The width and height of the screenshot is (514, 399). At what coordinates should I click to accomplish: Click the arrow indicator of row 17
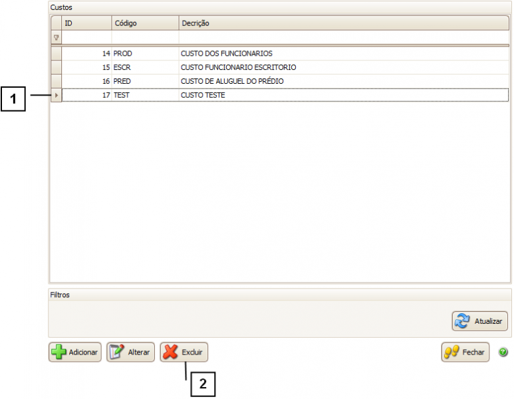pyautogui.click(x=56, y=95)
